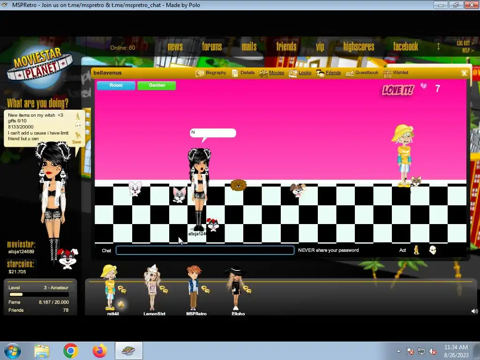Screen dimensions: 480x360
Task: Click the level progress bar
Action: [x=39, y=294]
